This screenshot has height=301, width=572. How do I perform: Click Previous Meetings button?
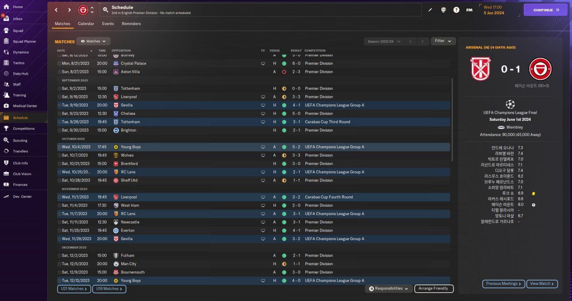(503, 284)
